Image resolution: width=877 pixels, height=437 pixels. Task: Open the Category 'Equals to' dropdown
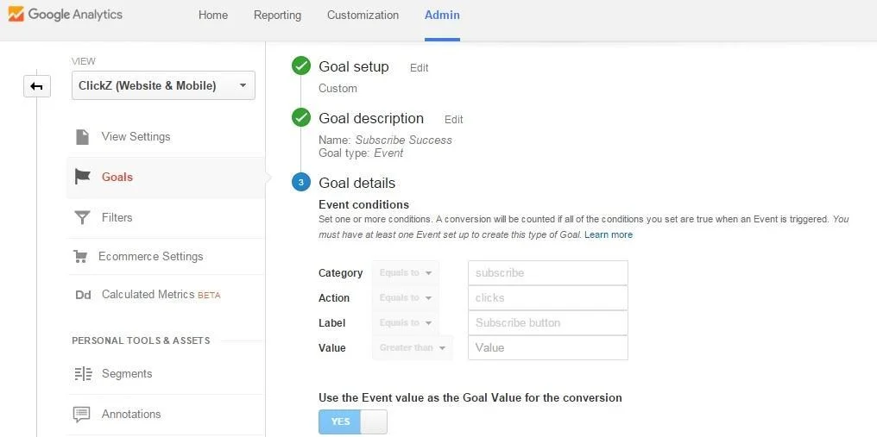[405, 273]
